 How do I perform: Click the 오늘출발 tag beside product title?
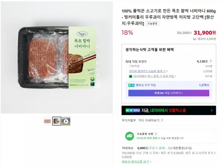point(152,24)
